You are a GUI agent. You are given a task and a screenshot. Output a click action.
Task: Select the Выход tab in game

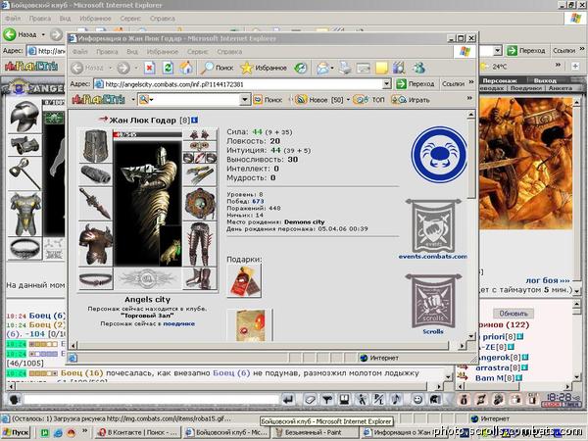coord(545,80)
